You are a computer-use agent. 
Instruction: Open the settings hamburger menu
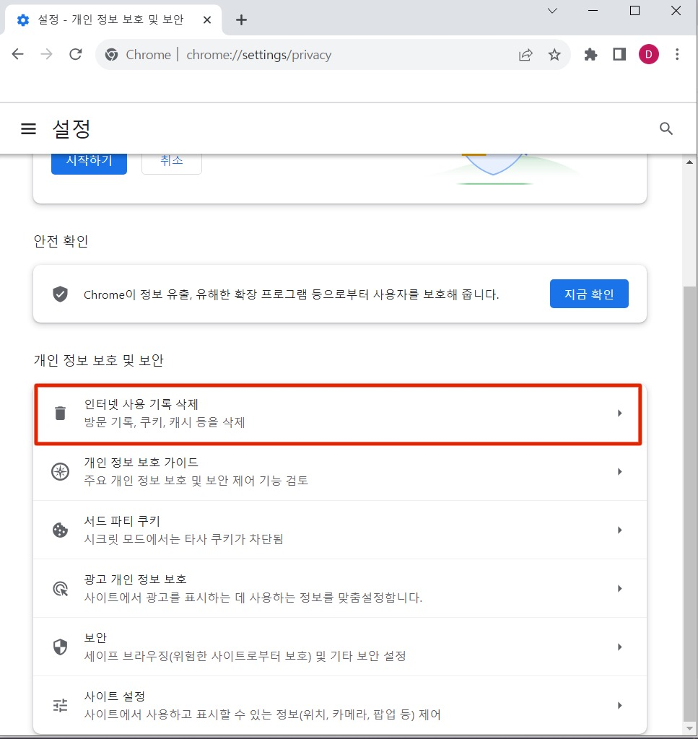[x=28, y=128]
